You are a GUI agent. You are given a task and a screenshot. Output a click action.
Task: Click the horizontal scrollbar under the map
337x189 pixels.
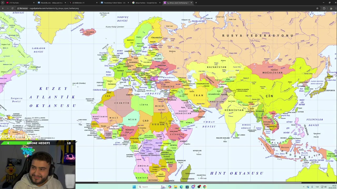[200, 183]
